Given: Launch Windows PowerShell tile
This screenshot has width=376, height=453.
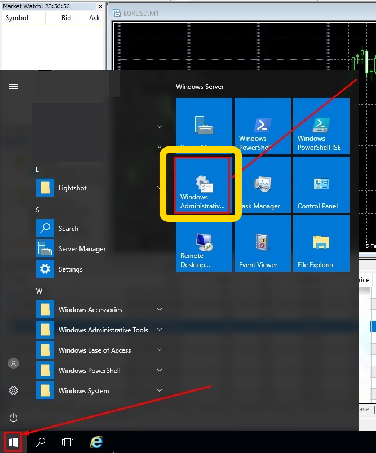Looking at the screenshot, I should tap(263, 126).
